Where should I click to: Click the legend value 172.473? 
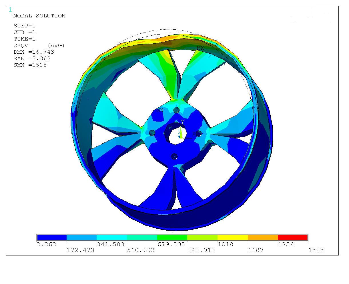tap(80, 250)
